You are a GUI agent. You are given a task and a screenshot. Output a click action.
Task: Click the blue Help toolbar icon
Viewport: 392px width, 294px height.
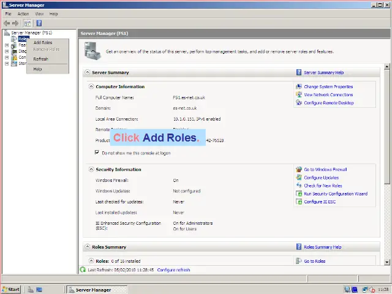click(39, 23)
